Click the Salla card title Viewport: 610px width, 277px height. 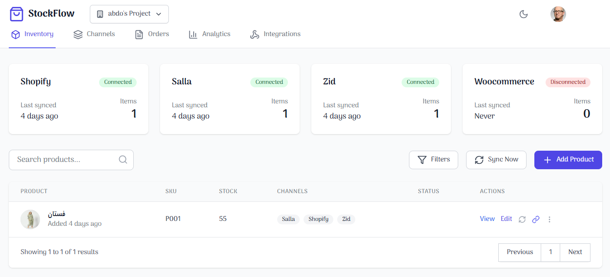(182, 82)
